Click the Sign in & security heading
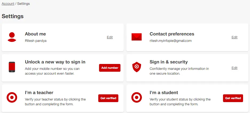The width and height of the screenshot is (250, 113). point(169,62)
